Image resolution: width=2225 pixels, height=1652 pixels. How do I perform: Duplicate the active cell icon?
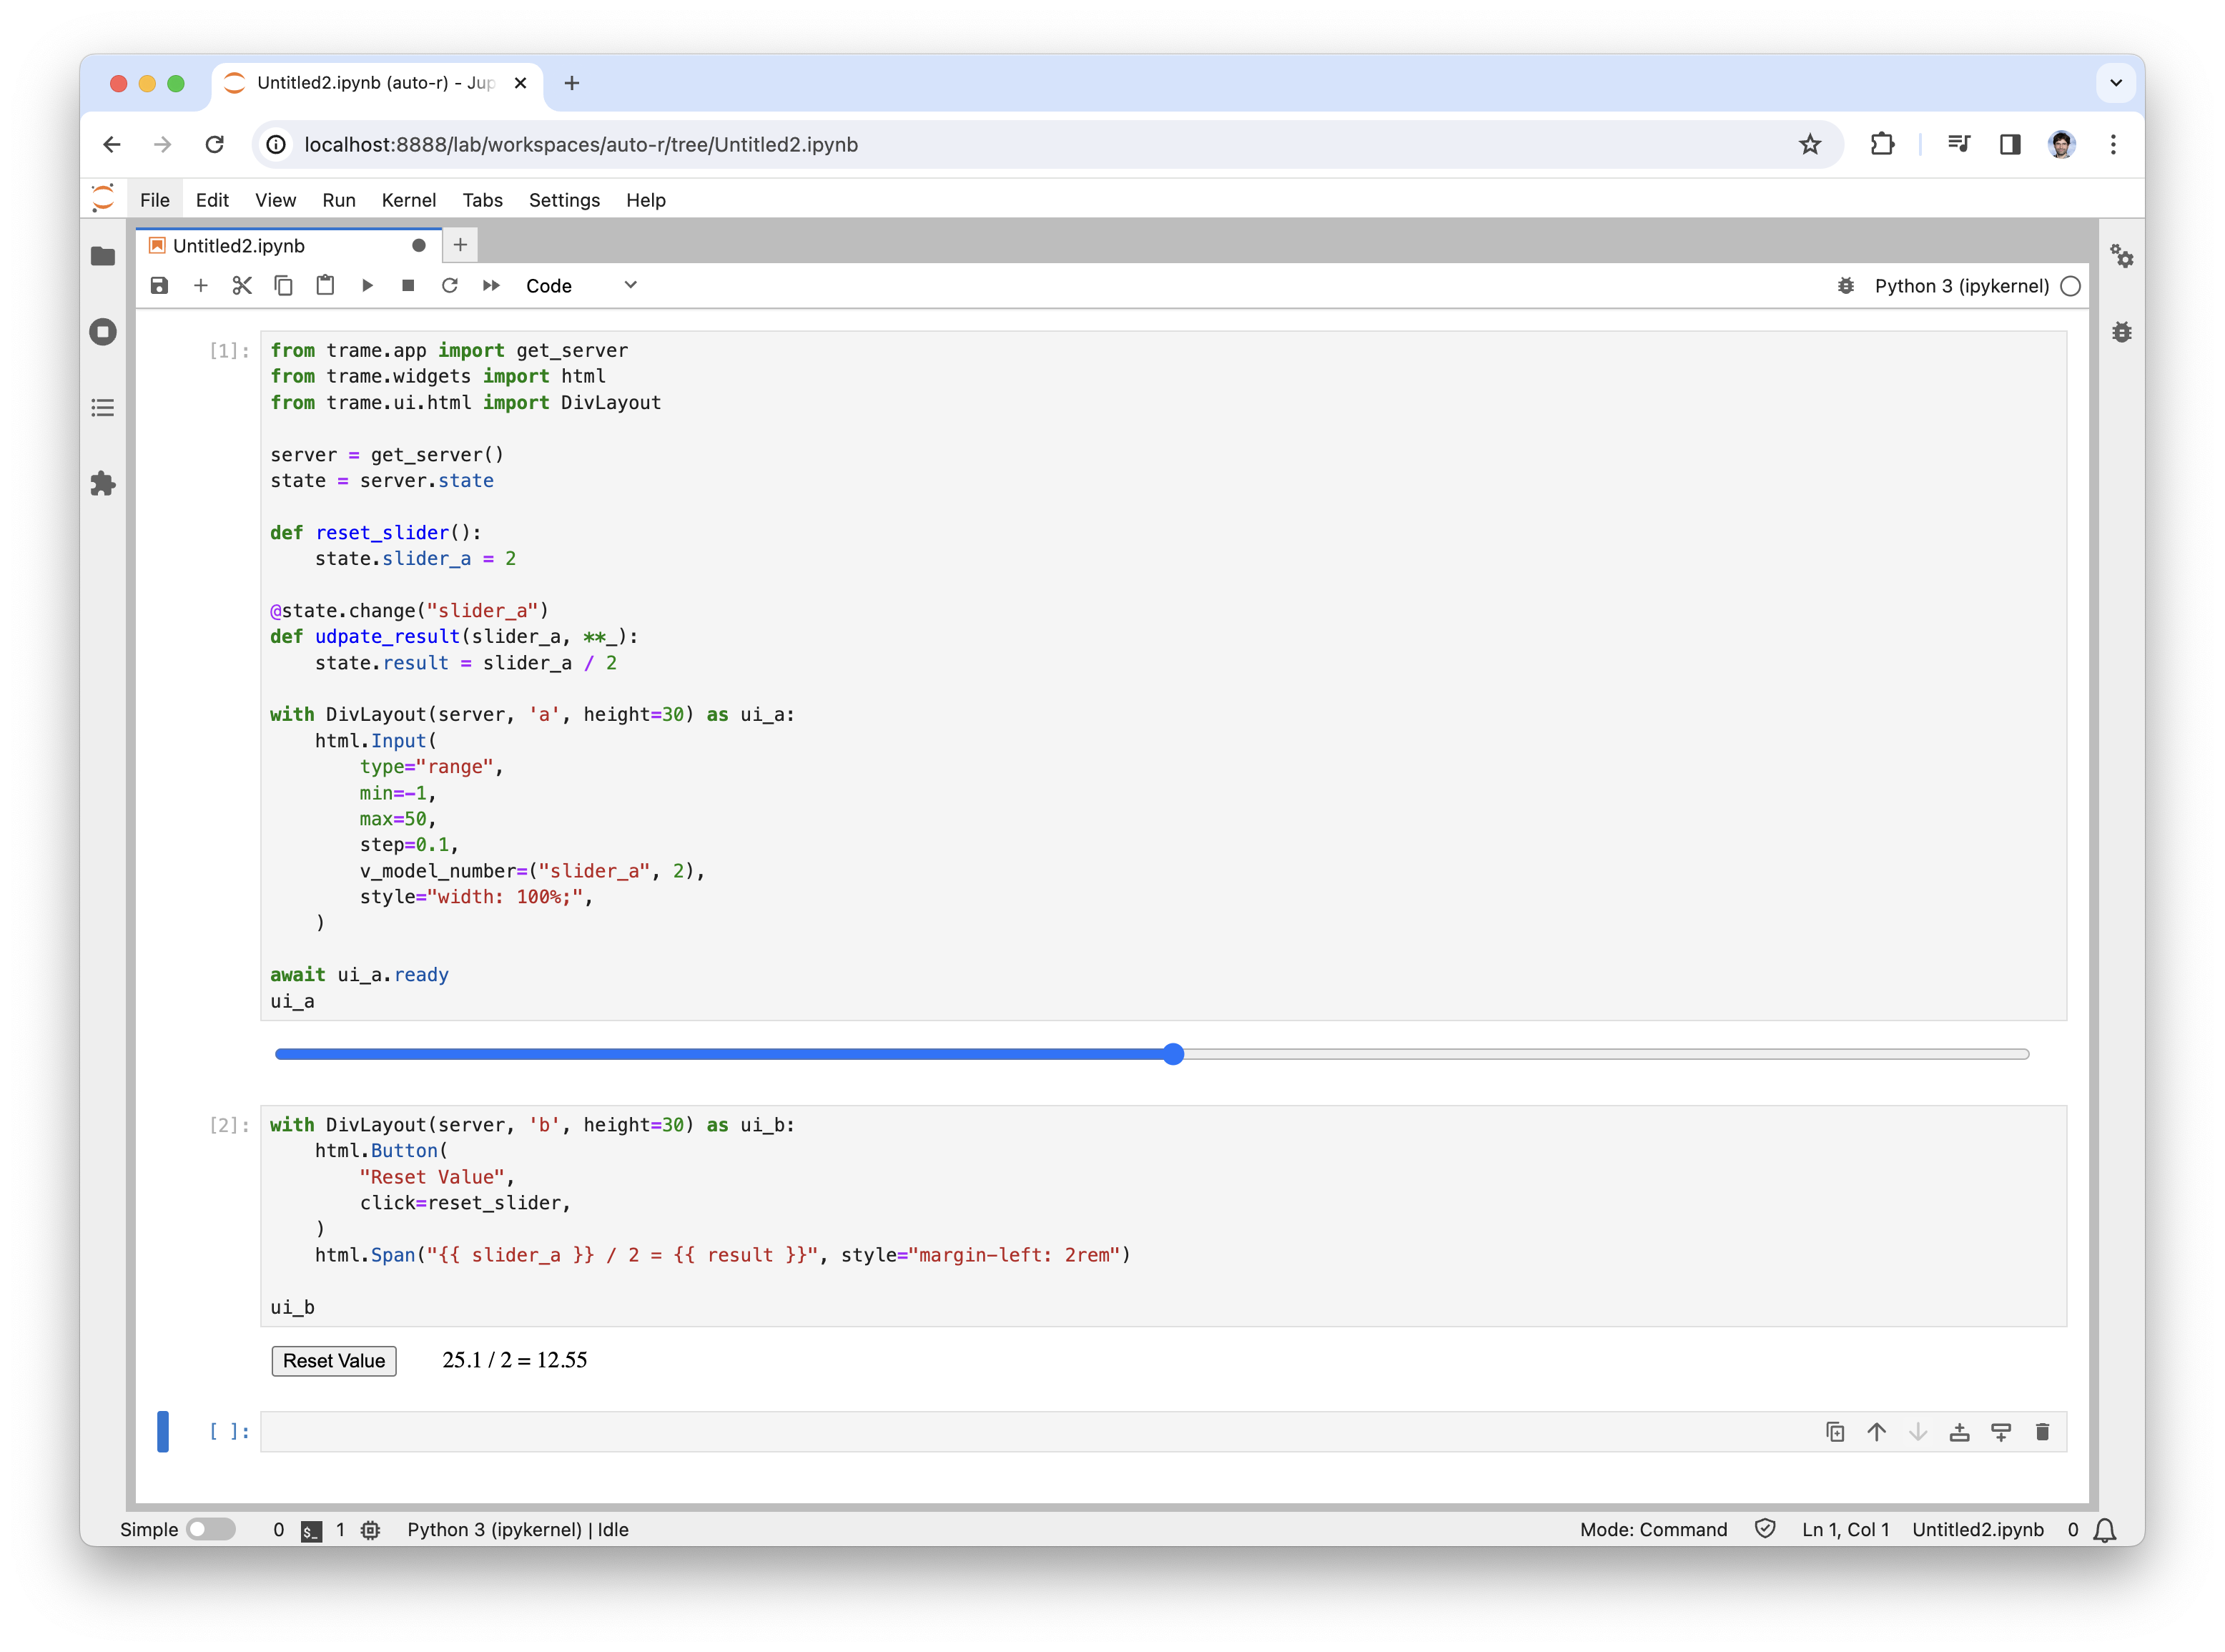(x=1835, y=1432)
